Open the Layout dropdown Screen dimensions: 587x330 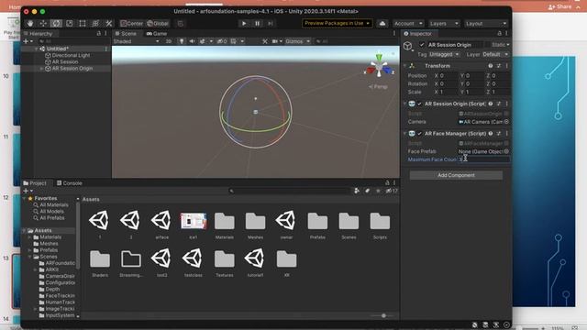click(x=486, y=24)
